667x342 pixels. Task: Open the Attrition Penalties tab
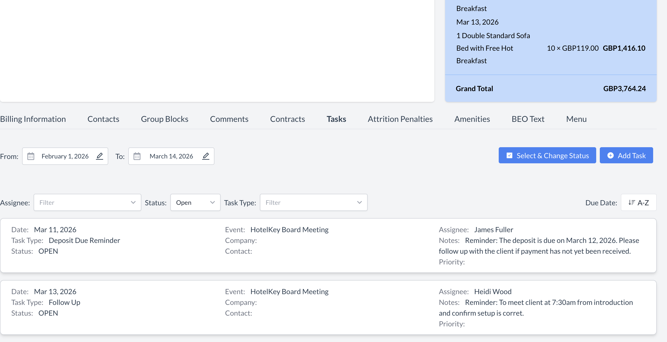click(x=400, y=119)
